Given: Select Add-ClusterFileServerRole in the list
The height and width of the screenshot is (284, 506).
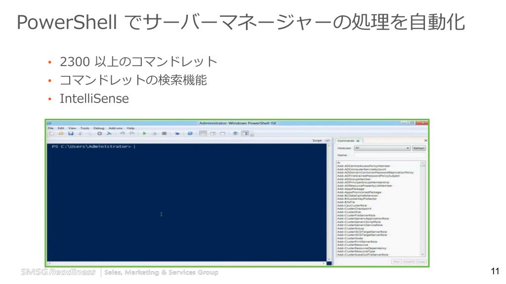Looking at the screenshot, I should pos(356,215).
